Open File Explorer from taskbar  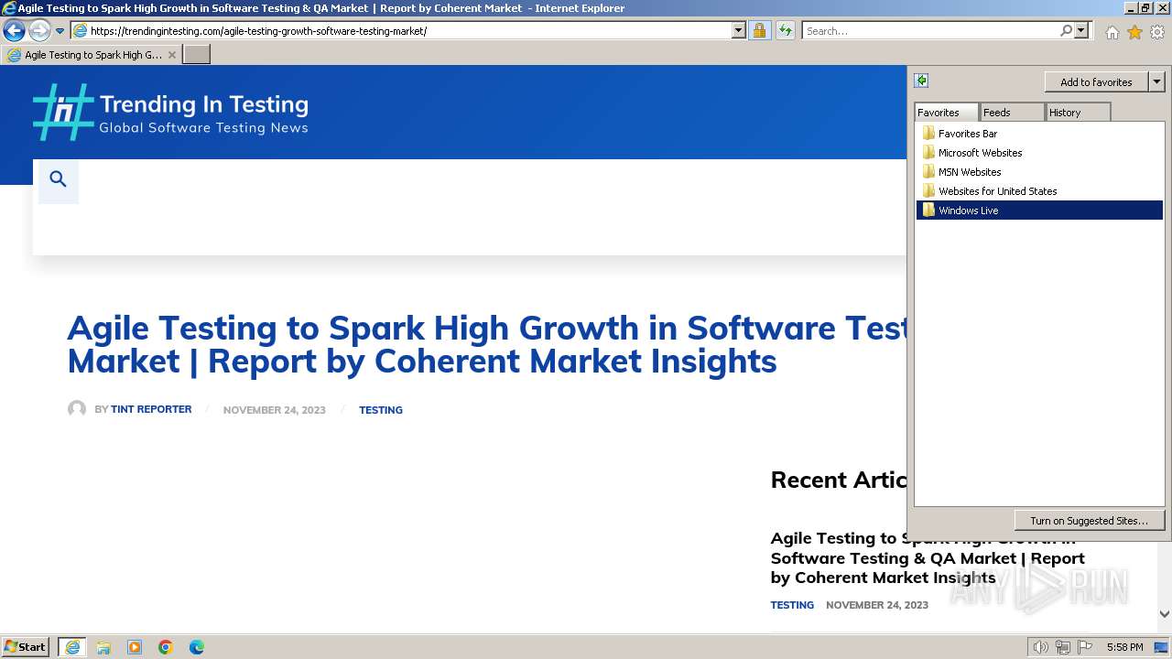click(103, 647)
